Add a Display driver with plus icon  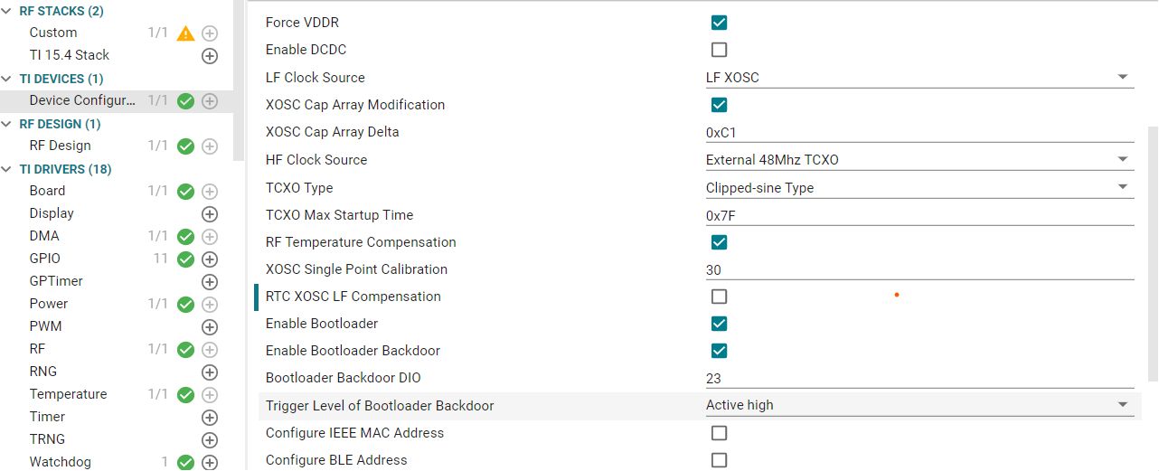coord(209,214)
